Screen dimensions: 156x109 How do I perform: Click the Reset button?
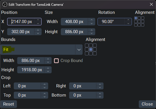(x=9, y=104)
